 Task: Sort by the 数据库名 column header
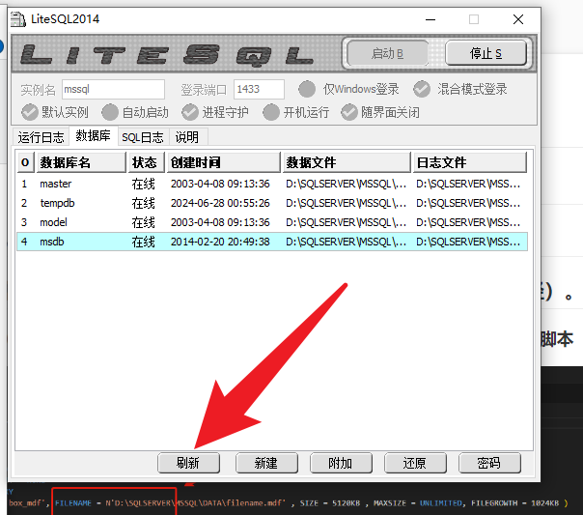point(81,162)
